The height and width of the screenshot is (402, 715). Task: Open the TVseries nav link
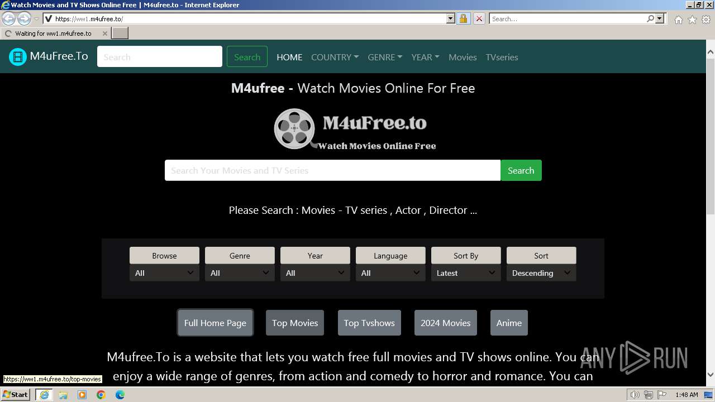click(502, 57)
